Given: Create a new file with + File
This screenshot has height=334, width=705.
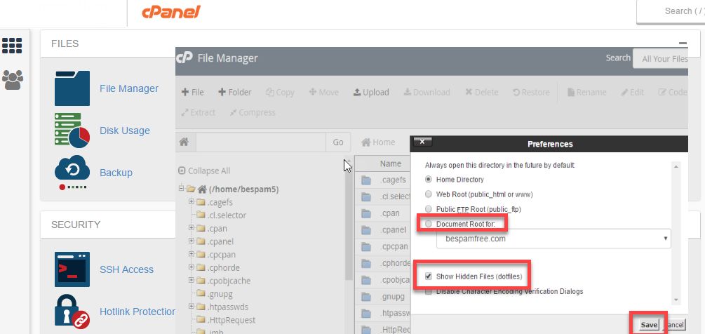Looking at the screenshot, I should (192, 92).
